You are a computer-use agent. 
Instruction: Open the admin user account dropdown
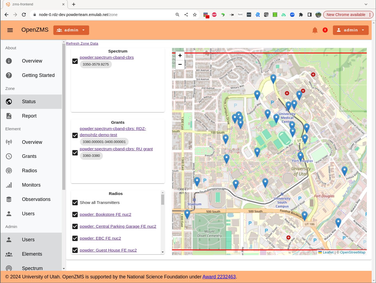[351, 30]
